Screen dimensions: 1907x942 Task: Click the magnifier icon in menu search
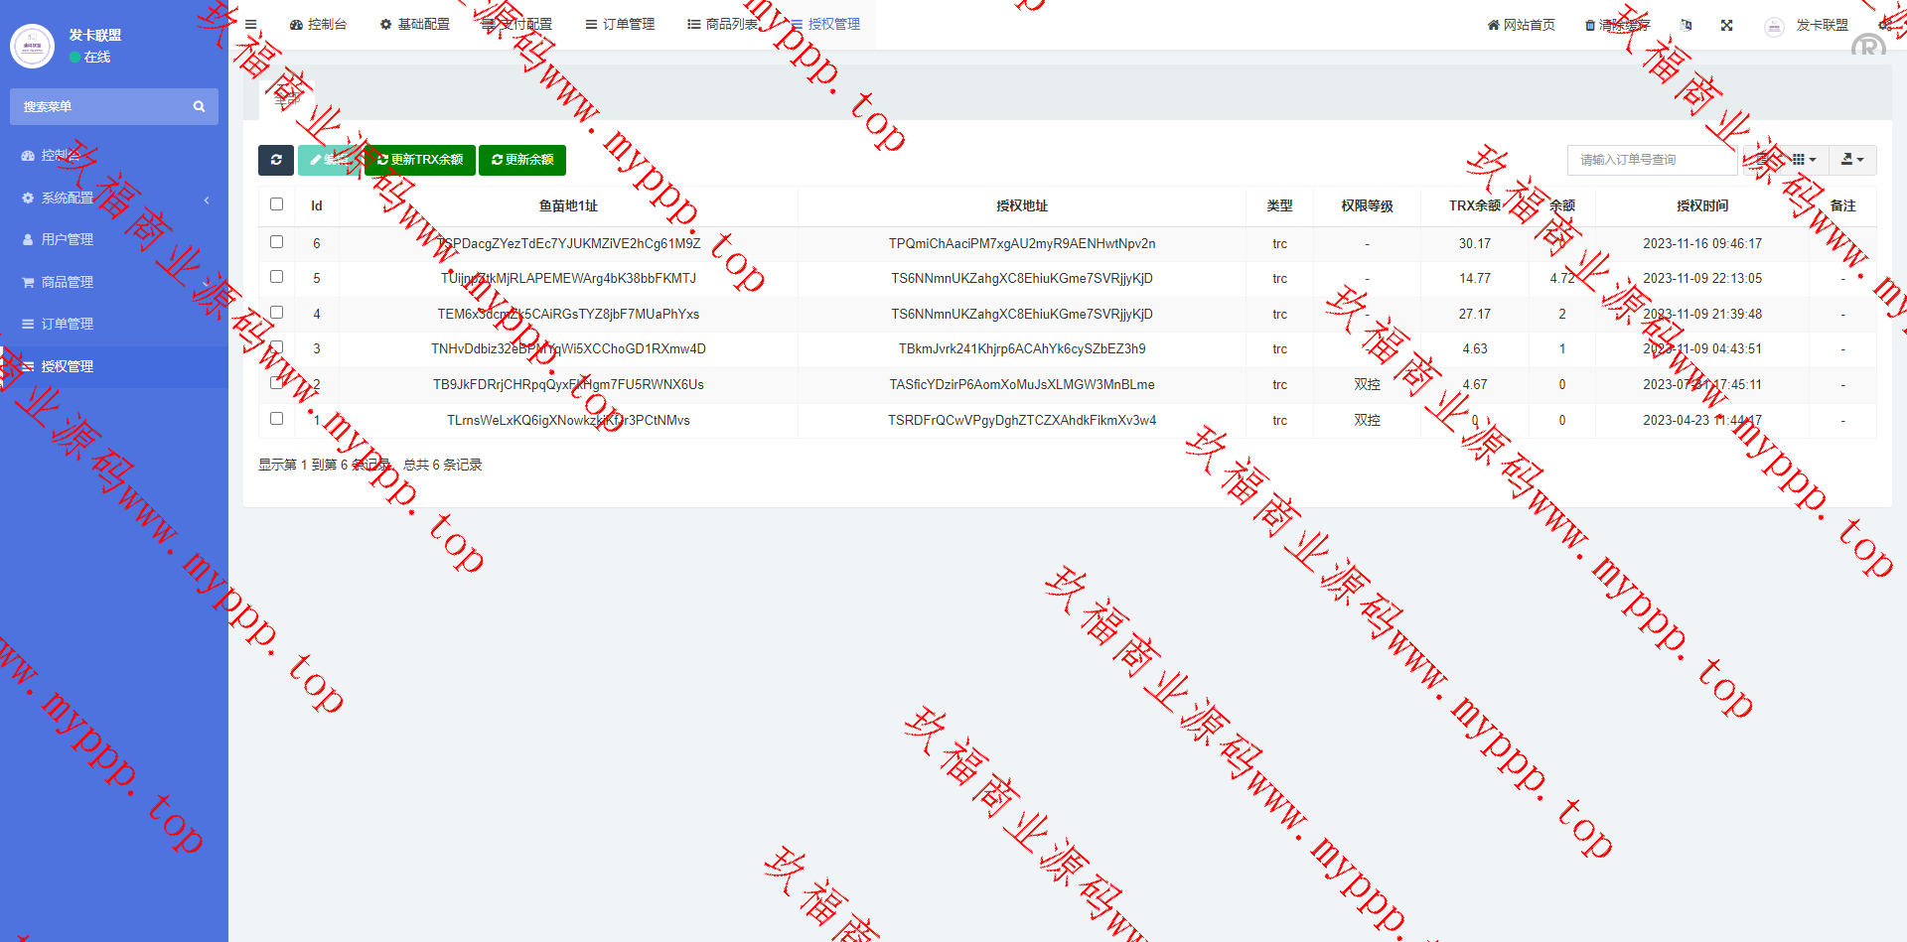pyautogui.click(x=199, y=107)
